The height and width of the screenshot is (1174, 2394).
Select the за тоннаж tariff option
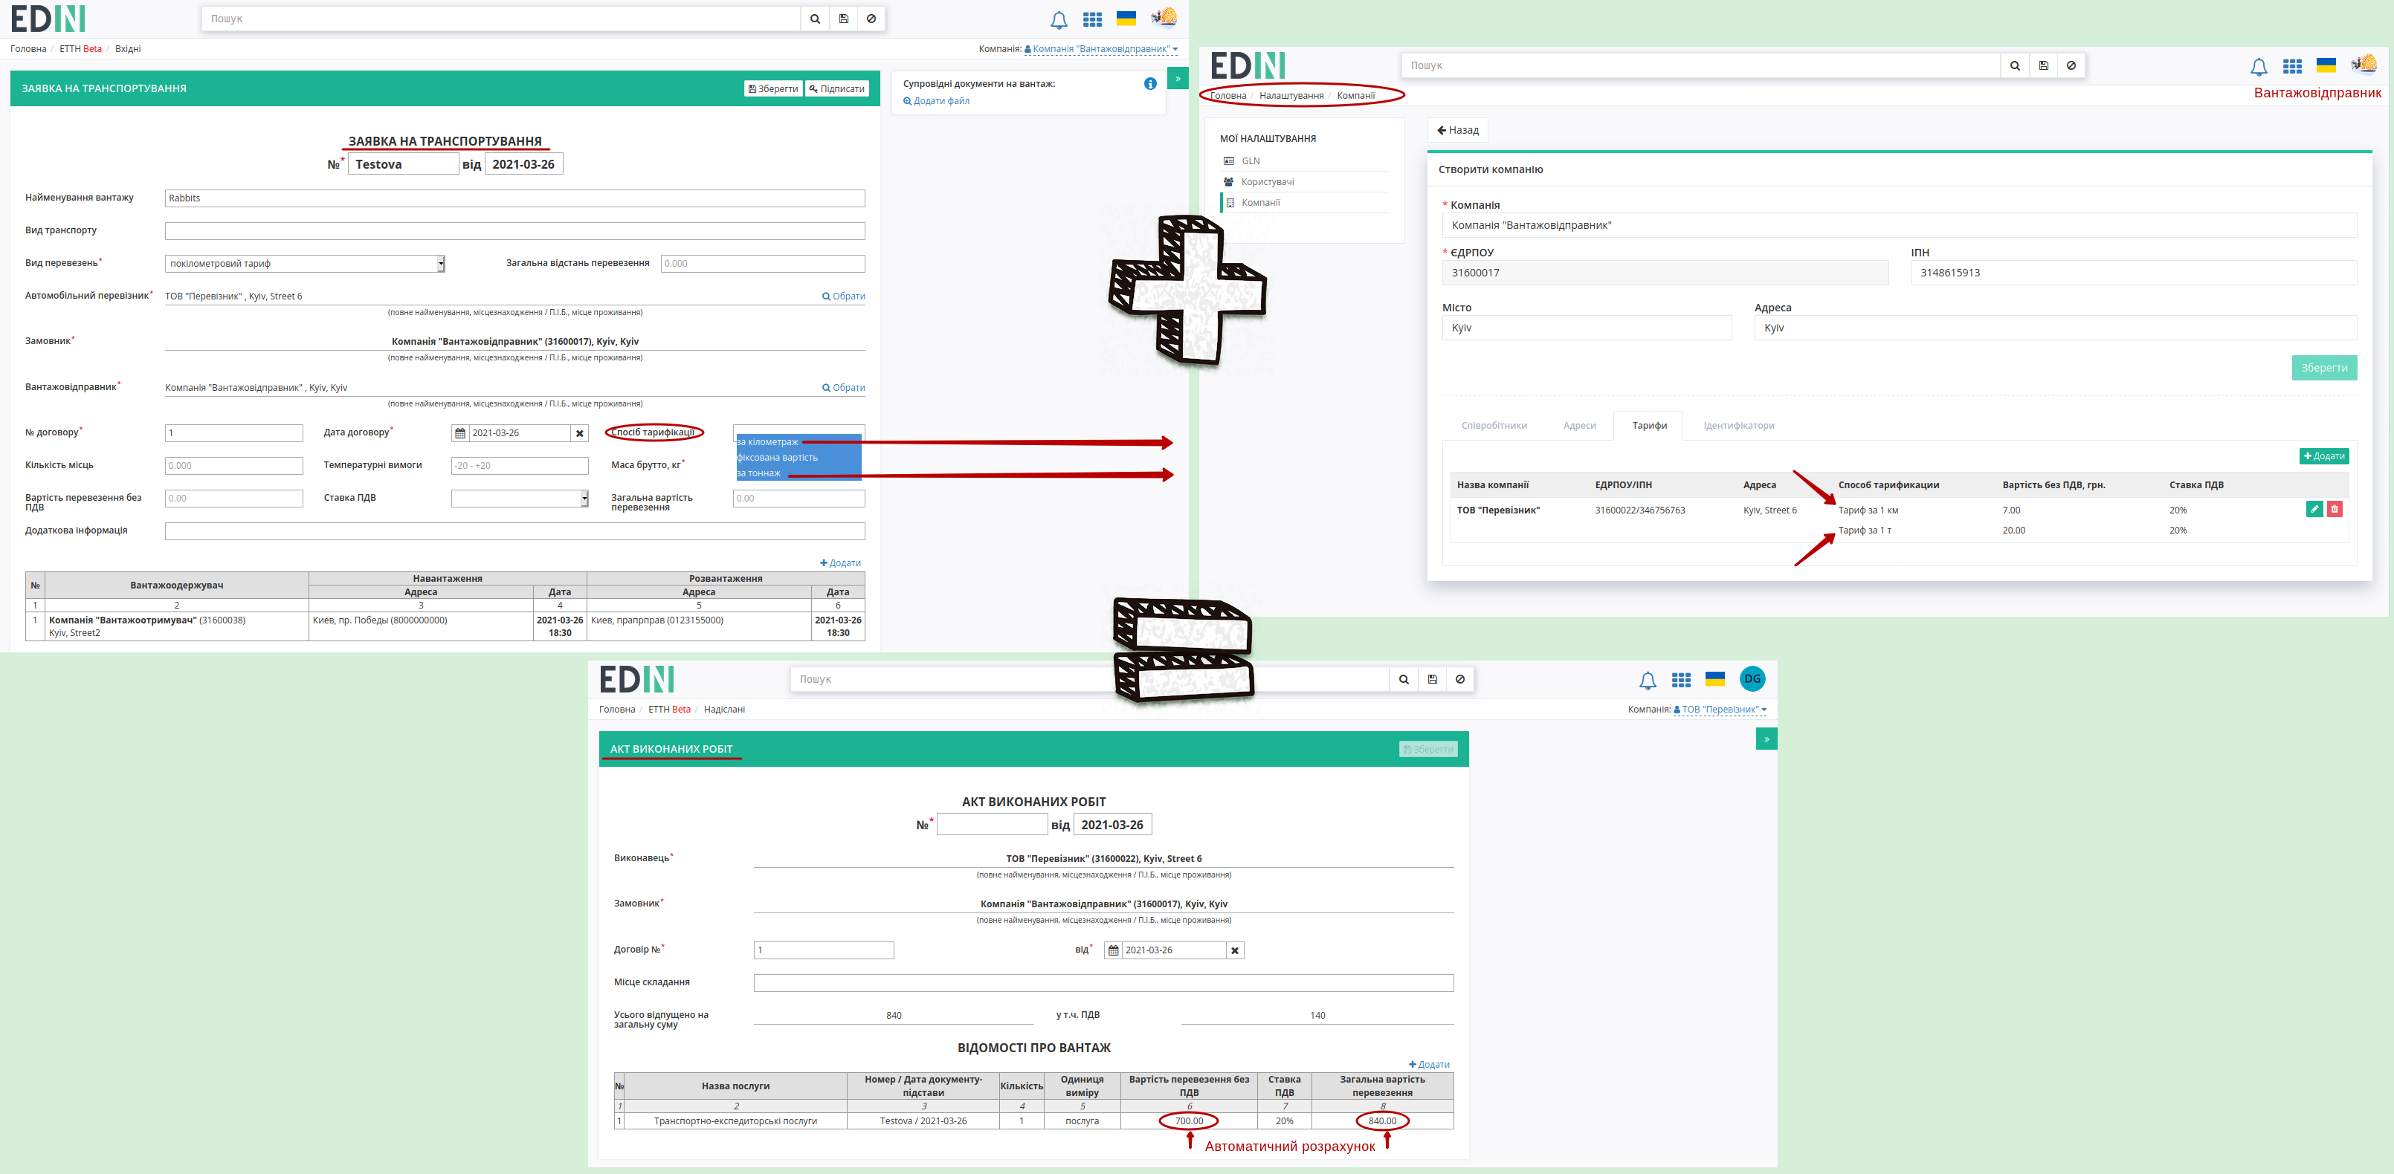(758, 474)
